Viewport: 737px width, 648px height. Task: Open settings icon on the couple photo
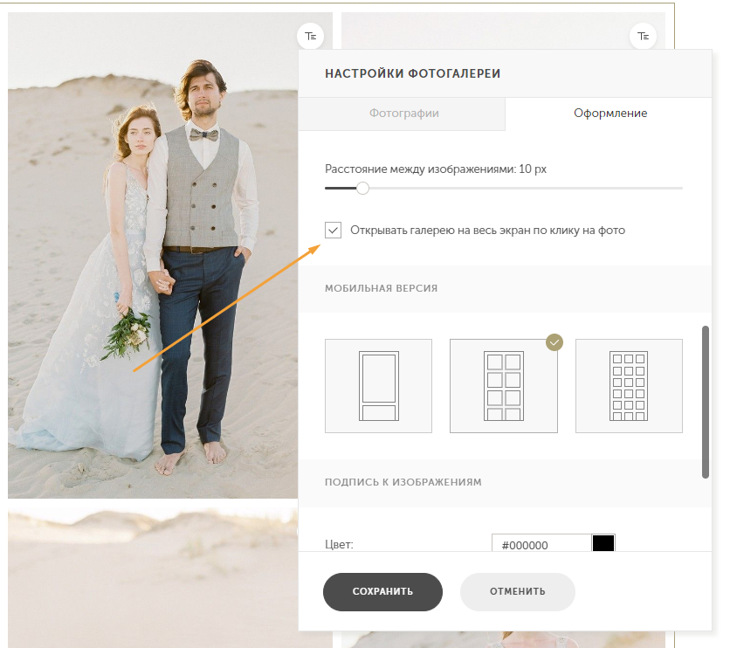point(310,36)
